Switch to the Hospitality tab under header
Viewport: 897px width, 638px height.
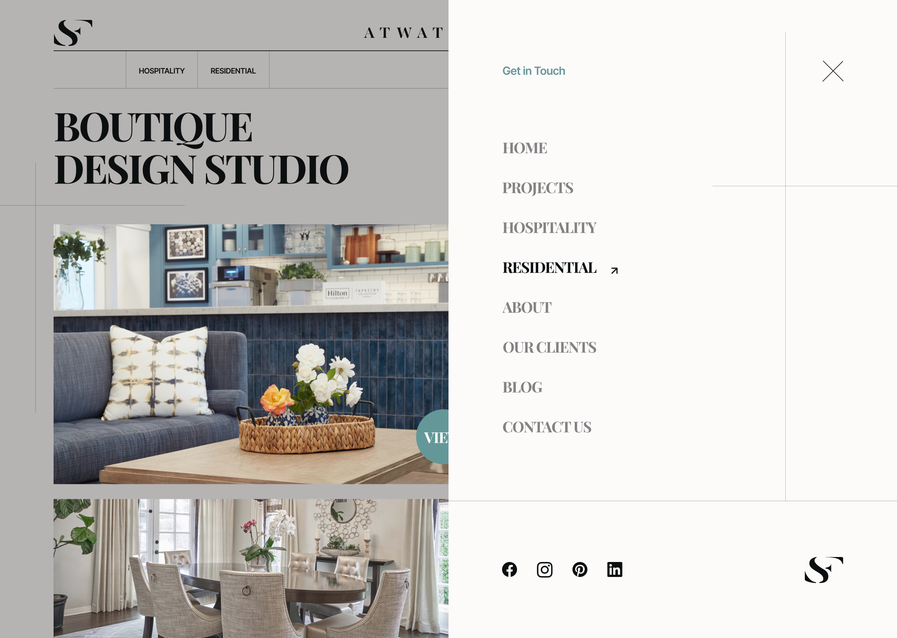[x=162, y=71]
